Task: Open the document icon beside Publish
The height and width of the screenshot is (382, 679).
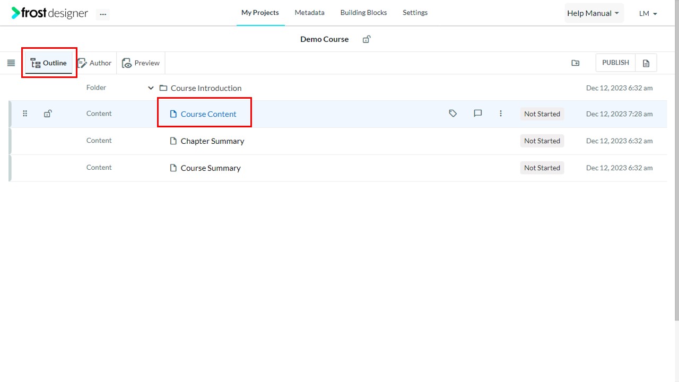Action: point(646,63)
